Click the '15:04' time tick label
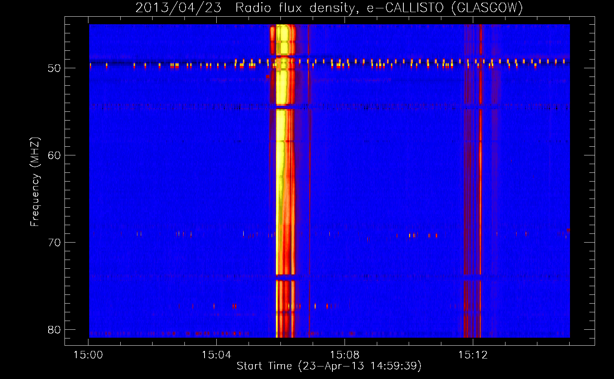This screenshot has height=379, width=614. pos(216,355)
